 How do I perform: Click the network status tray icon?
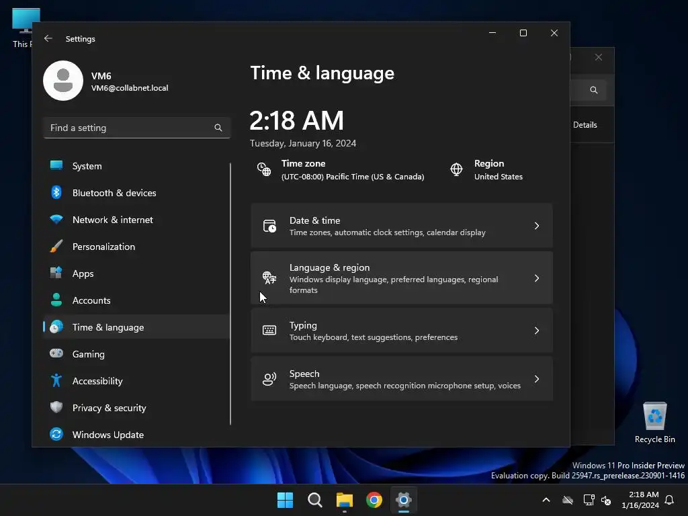pyautogui.click(x=589, y=500)
